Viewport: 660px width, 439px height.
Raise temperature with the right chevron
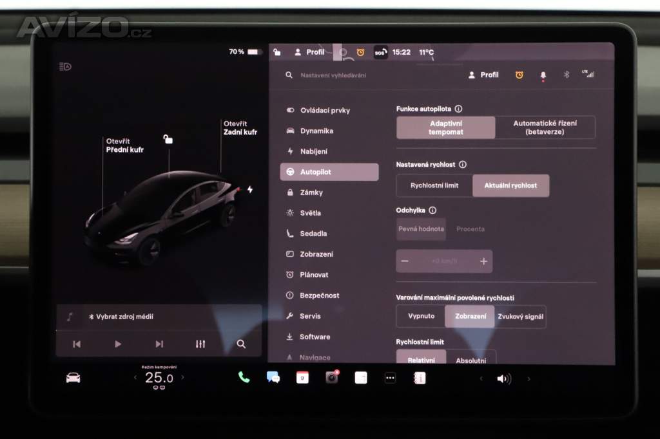click(182, 378)
